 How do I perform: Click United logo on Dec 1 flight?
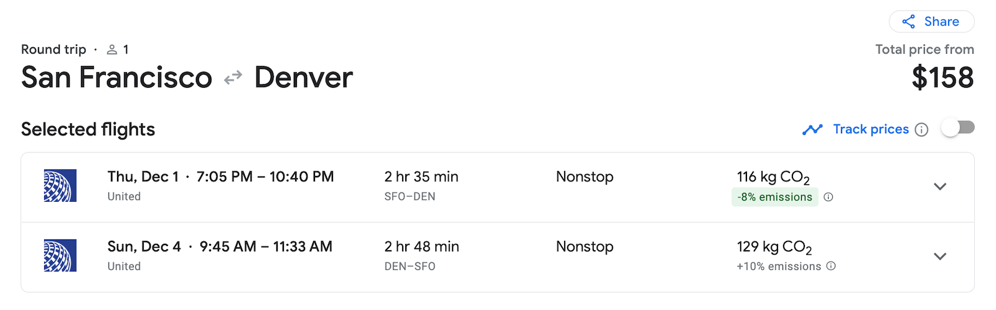(x=60, y=186)
